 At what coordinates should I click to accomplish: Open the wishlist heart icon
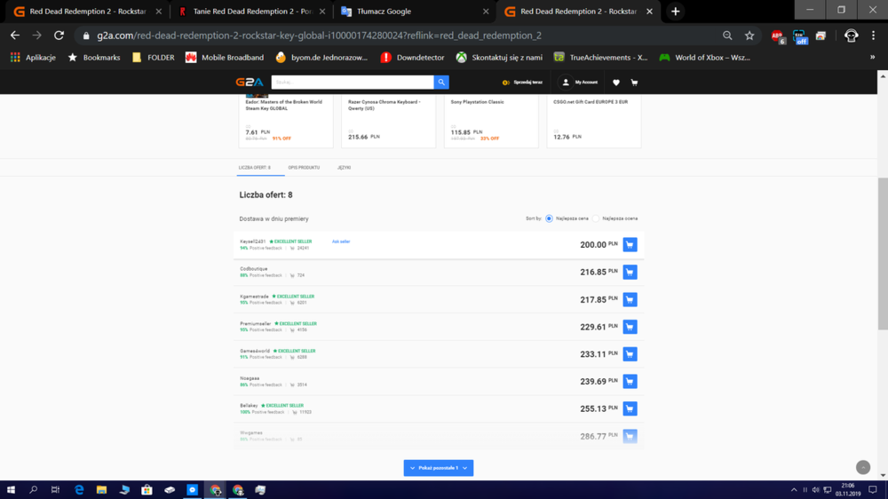tap(616, 83)
